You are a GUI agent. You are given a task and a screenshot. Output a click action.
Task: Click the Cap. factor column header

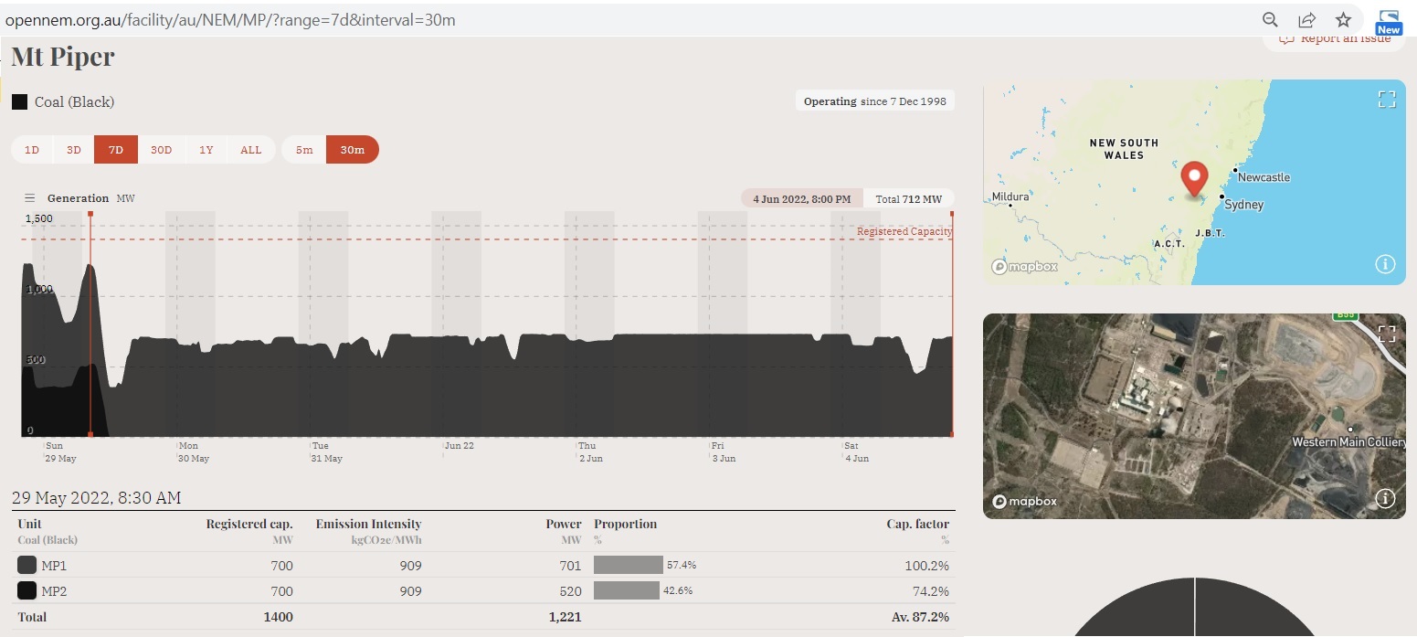(x=919, y=524)
